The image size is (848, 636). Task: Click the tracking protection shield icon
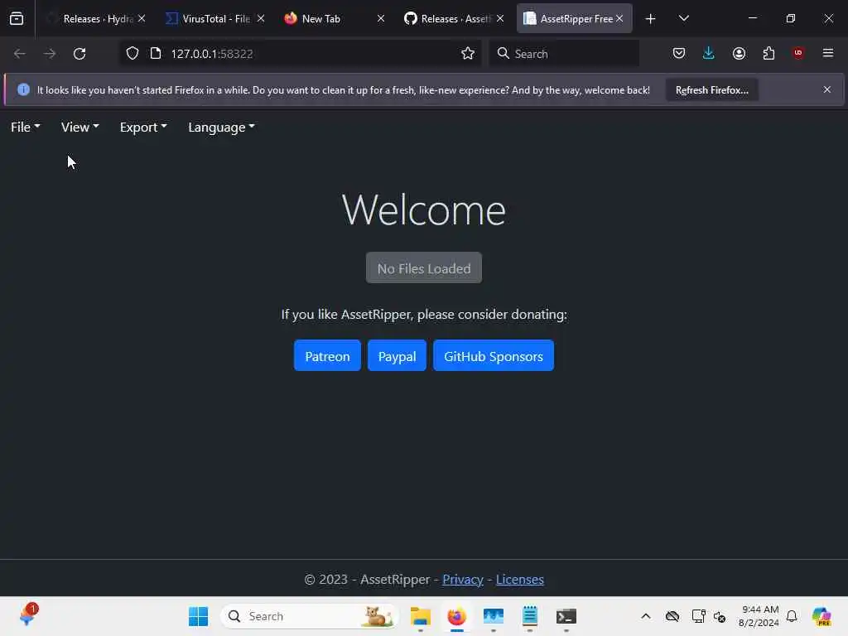click(x=132, y=54)
